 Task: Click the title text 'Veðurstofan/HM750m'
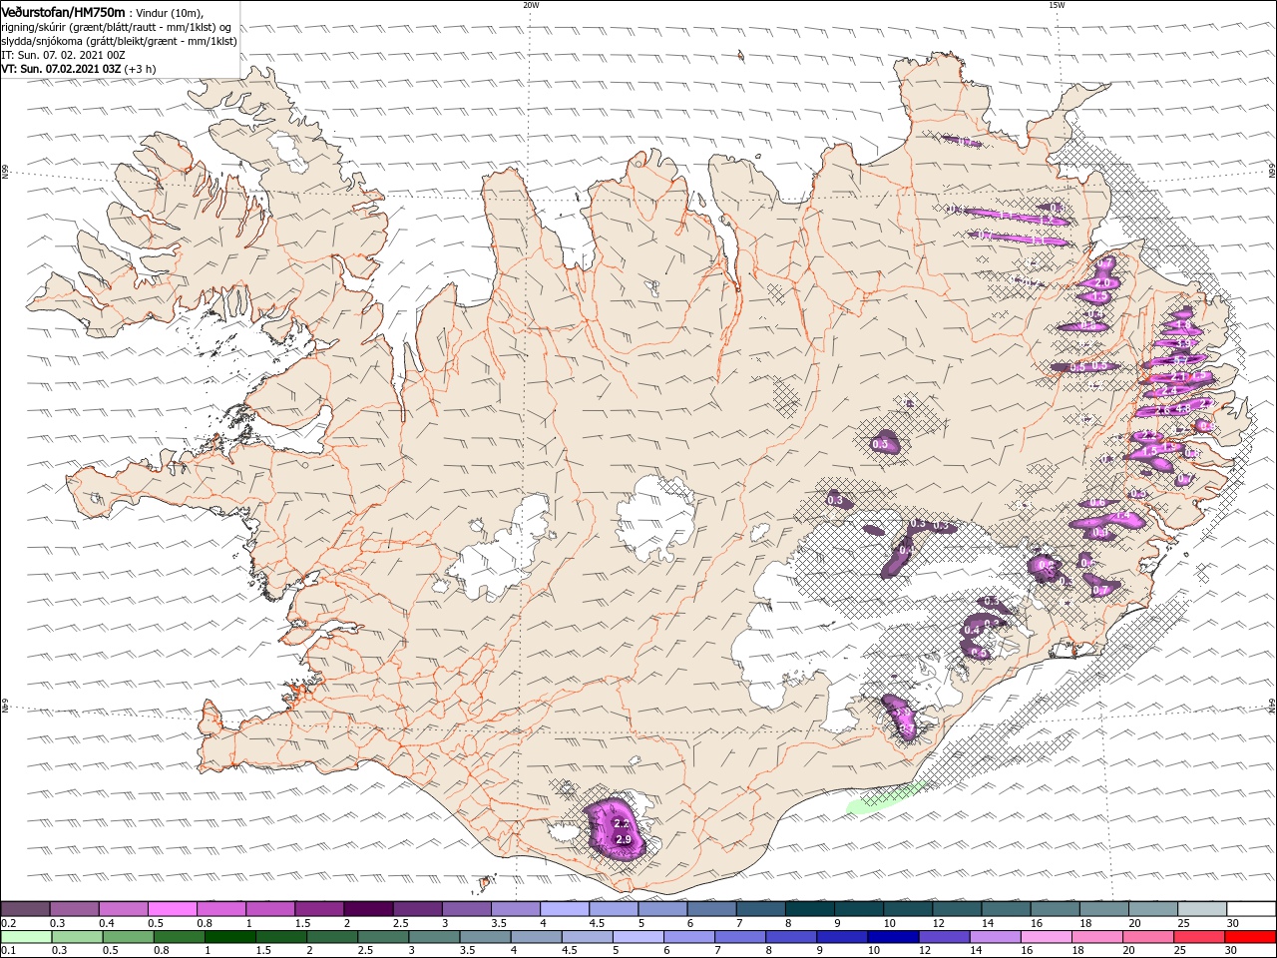[63, 12]
